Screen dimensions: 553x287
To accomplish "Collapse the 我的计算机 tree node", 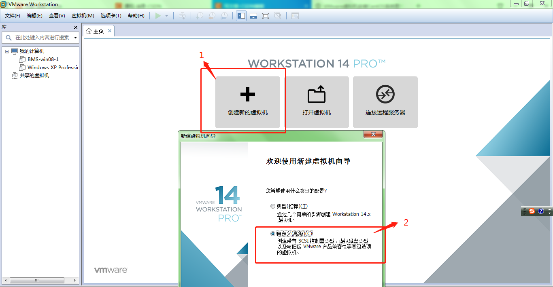I will tap(7, 51).
